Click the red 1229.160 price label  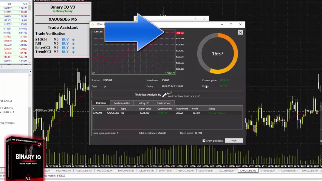(180, 33)
